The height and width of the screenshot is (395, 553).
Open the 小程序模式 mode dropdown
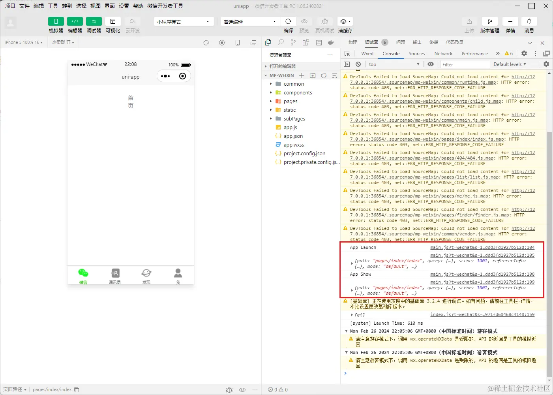[184, 22]
